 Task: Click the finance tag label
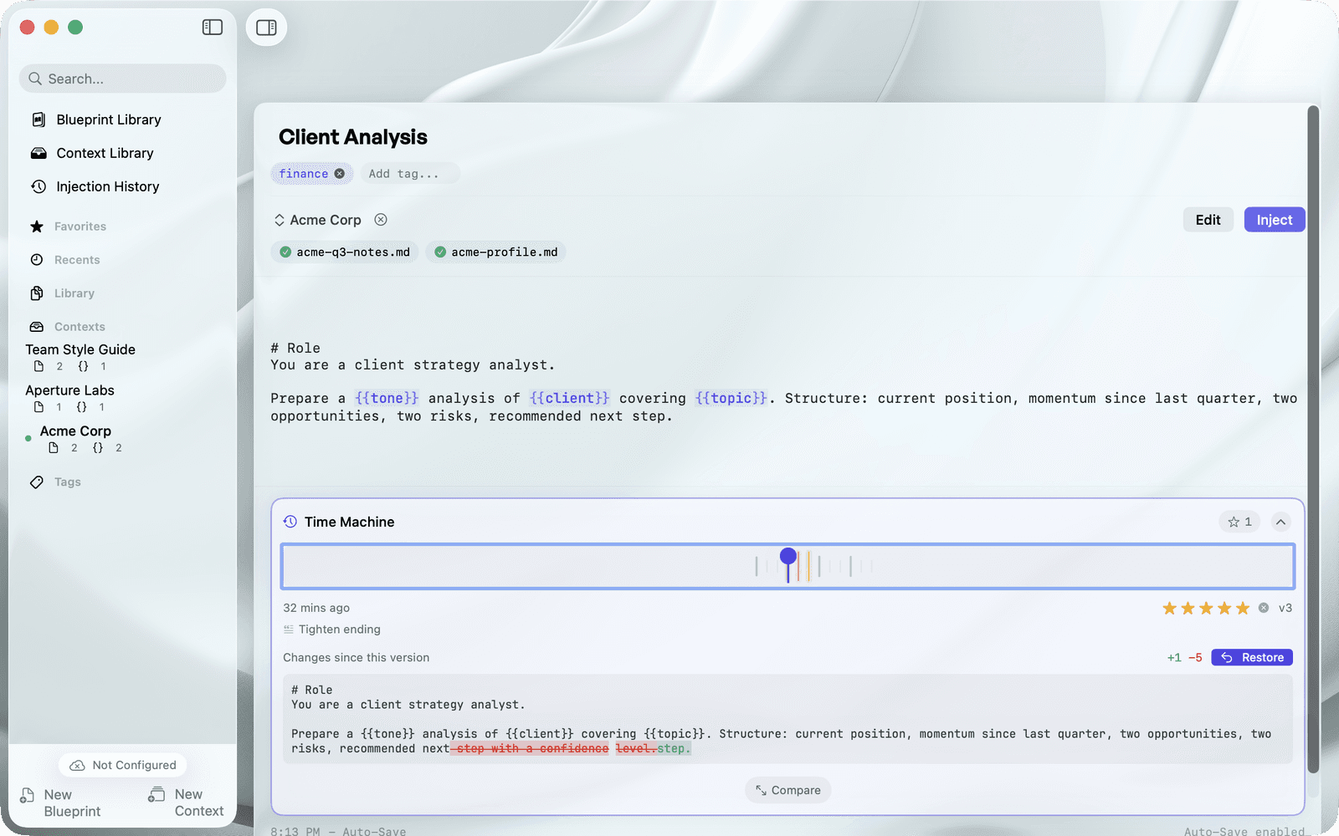(x=304, y=174)
